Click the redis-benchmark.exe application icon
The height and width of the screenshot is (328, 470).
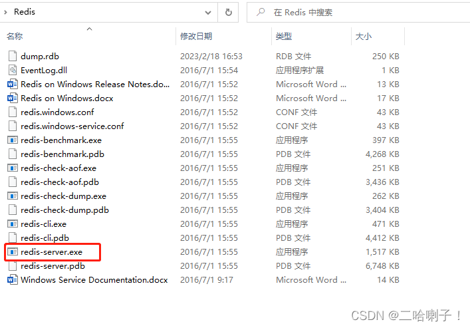coord(12,140)
